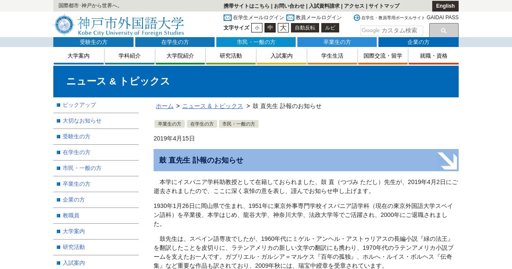Click the faculty mail login envelope icon
This screenshot has width=512, height=269.
[x=290, y=18]
